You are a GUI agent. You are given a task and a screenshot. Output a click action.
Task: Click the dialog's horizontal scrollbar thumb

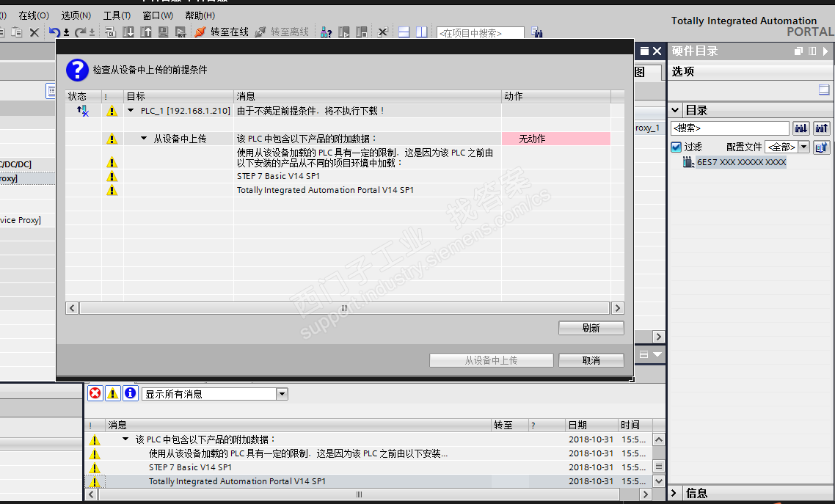pyautogui.click(x=344, y=308)
